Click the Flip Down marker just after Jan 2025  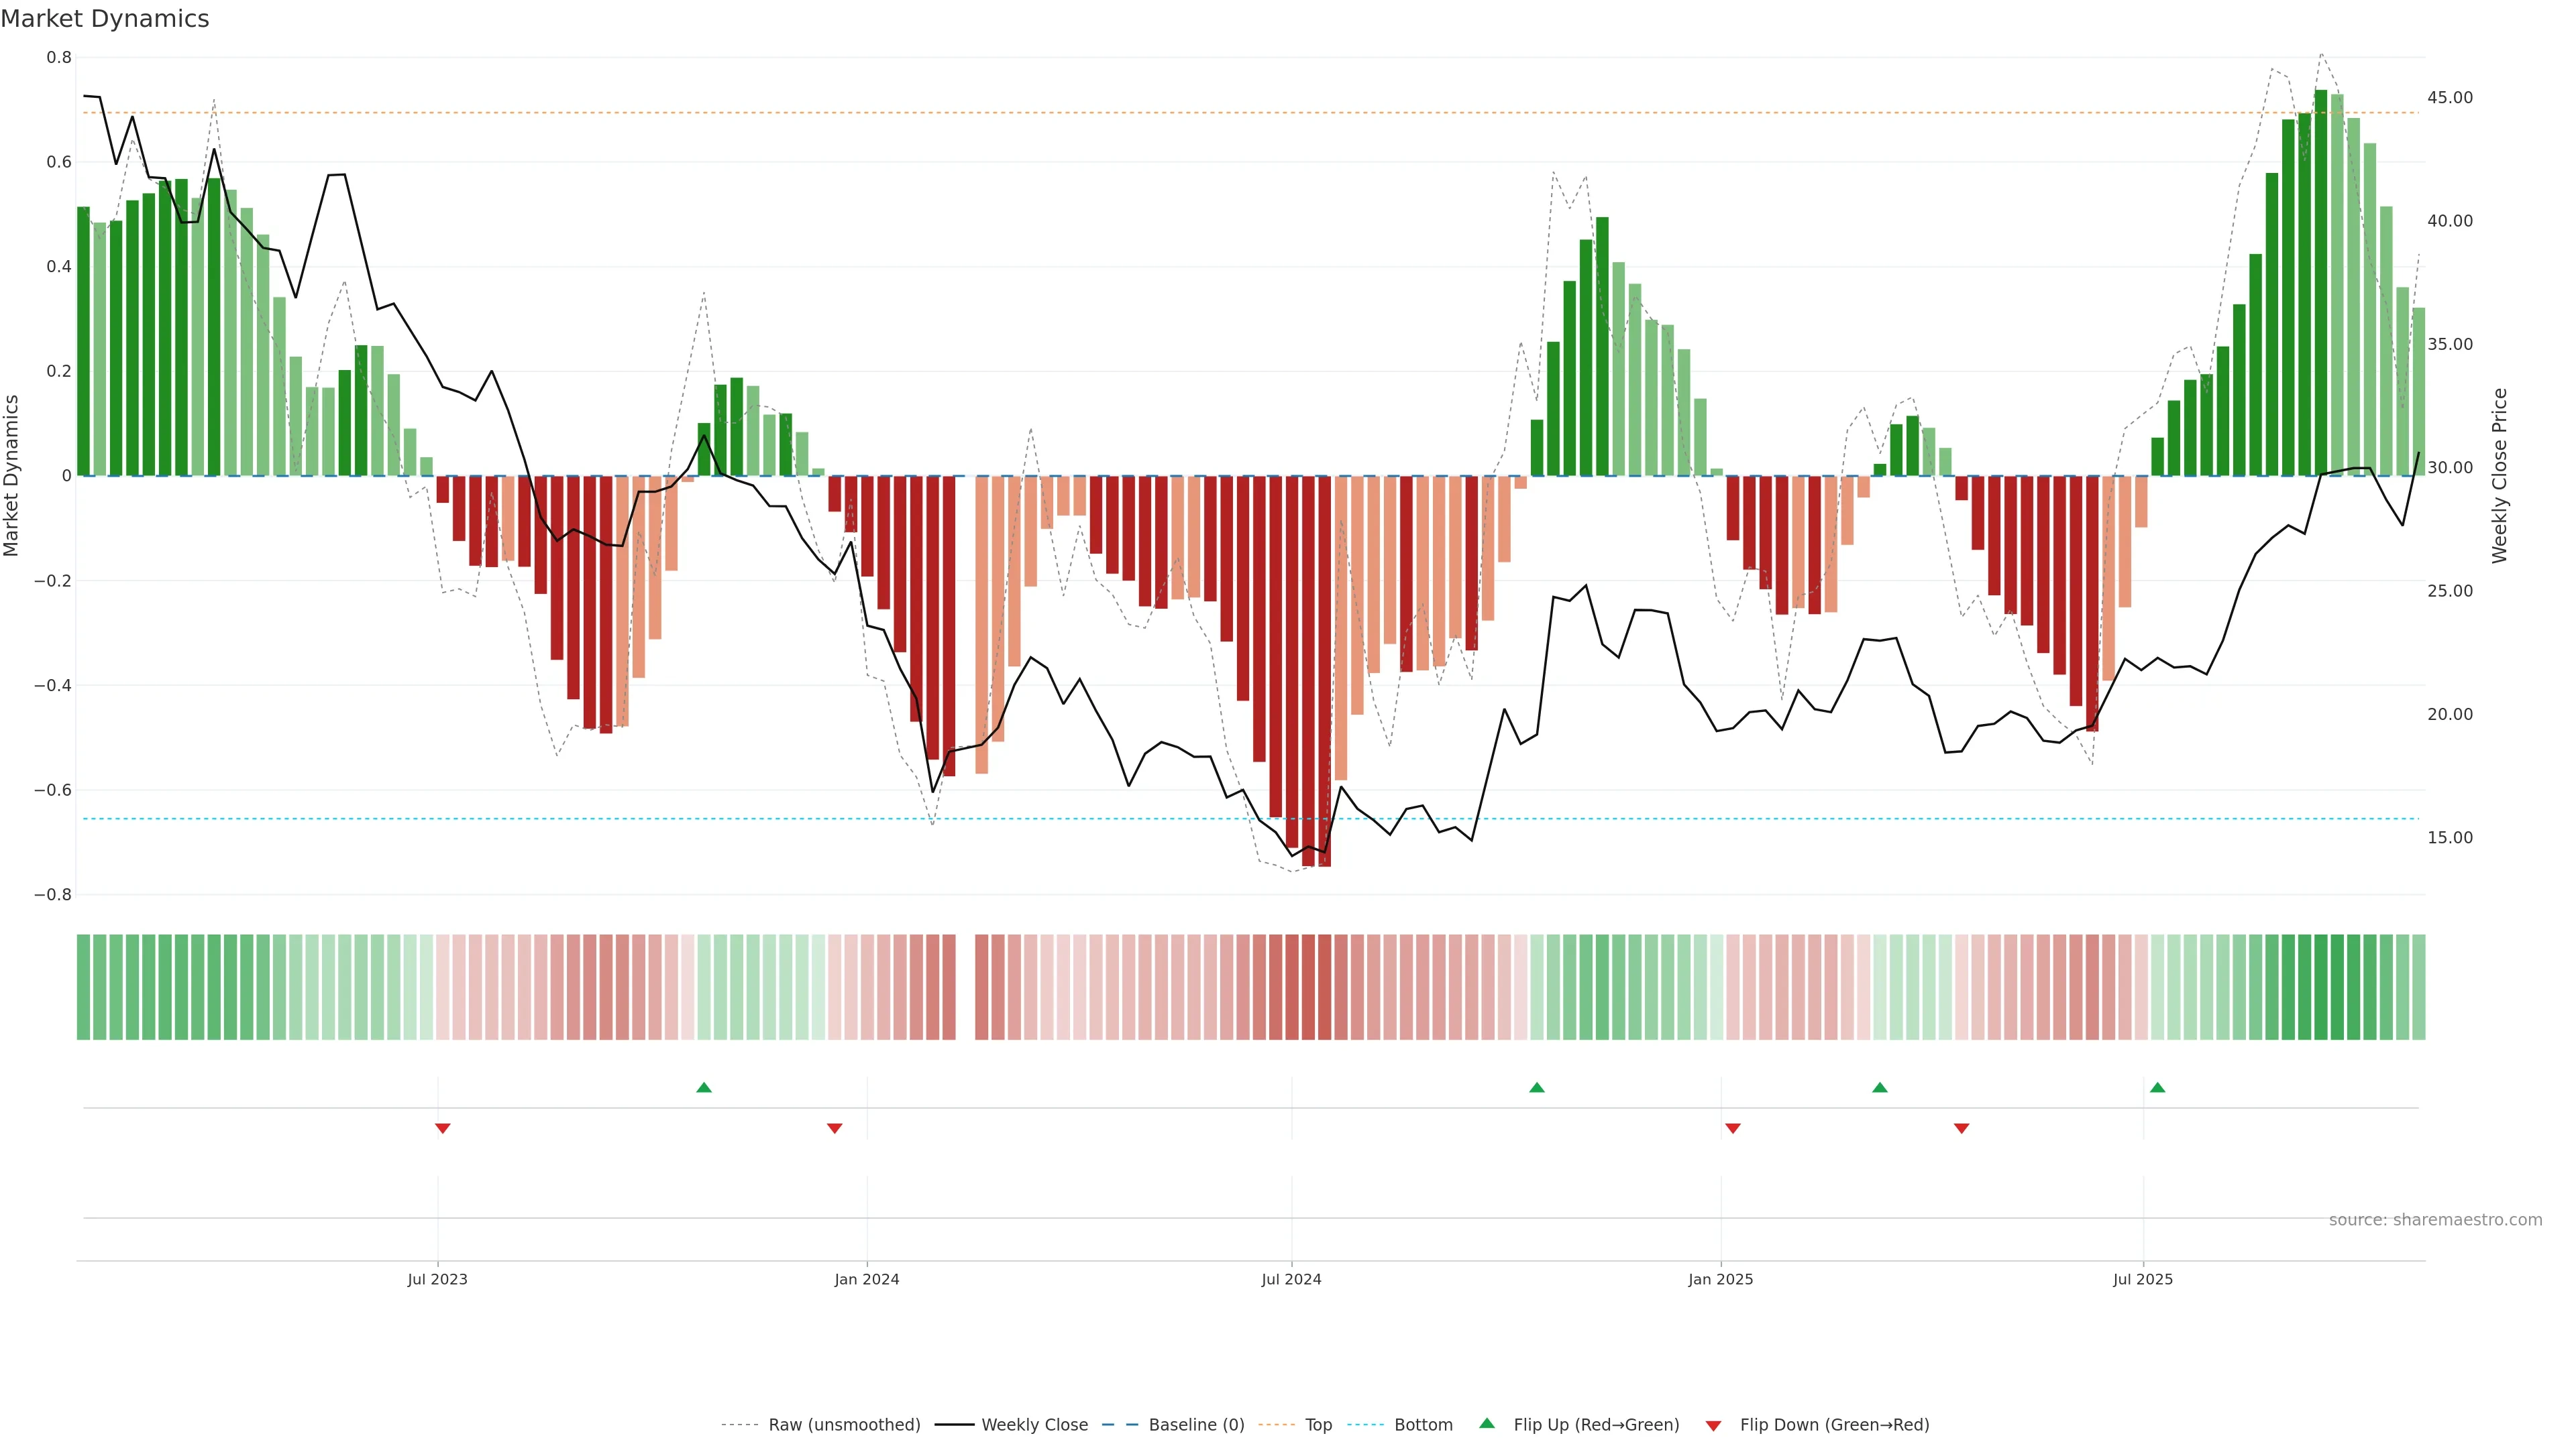[x=1733, y=1128]
